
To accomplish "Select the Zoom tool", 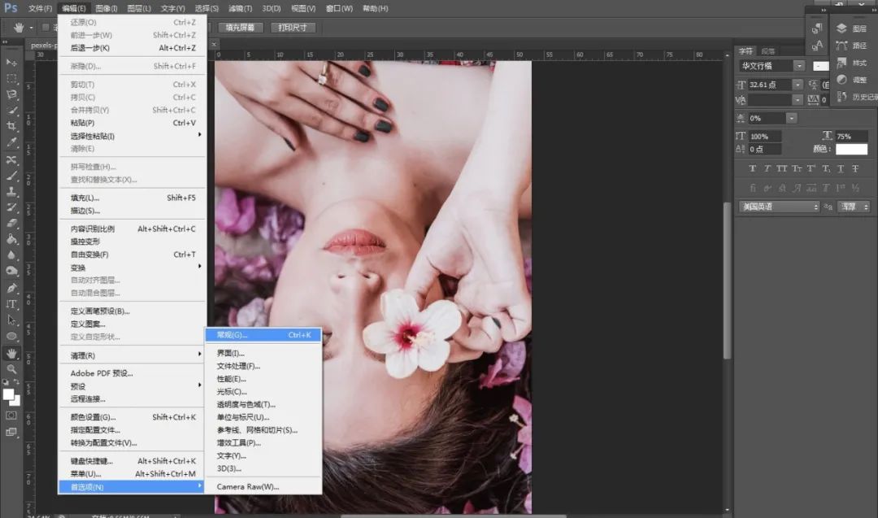I will click(11, 369).
